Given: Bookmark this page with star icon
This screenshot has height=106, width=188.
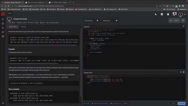Looking at the screenshot, I should pyautogui.click(x=160, y=6).
